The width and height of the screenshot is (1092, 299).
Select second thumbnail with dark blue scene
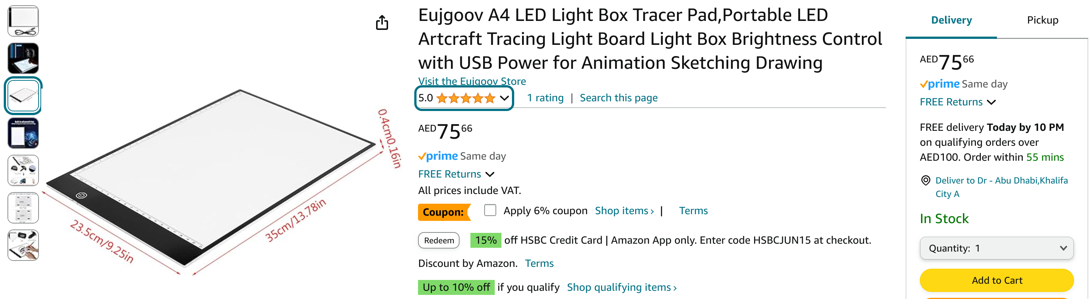point(23,58)
